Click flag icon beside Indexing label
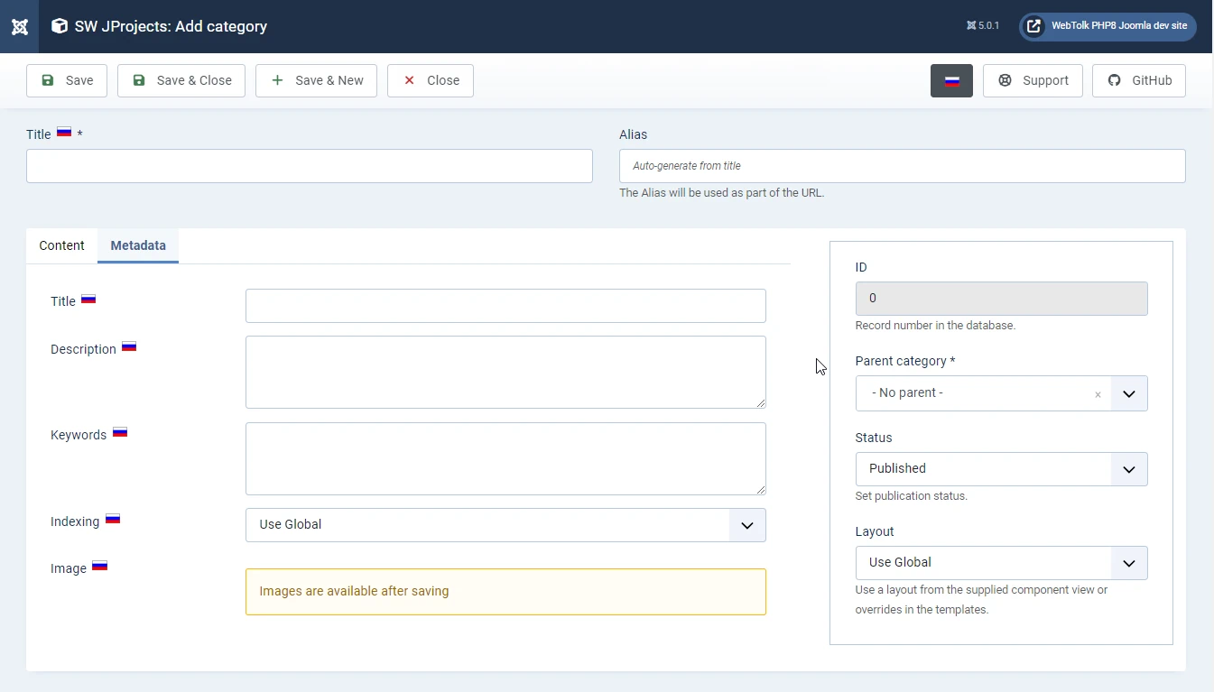This screenshot has height=692, width=1214. [113, 519]
